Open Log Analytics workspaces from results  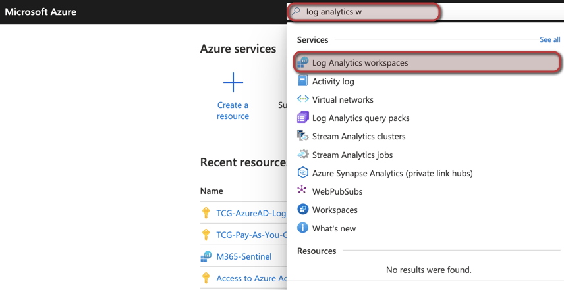[x=360, y=63]
